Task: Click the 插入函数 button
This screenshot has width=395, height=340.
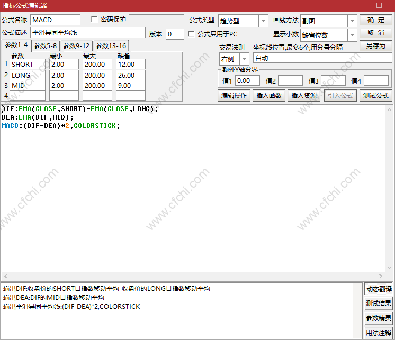Action: point(269,96)
